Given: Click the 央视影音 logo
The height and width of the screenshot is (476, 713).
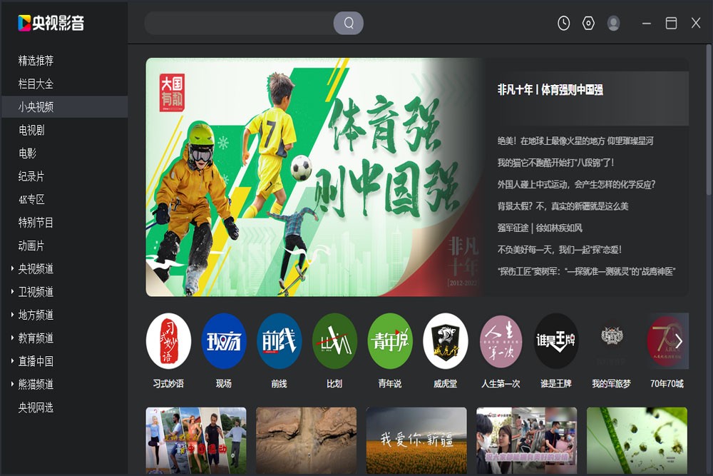Looking at the screenshot, I should tap(51, 24).
